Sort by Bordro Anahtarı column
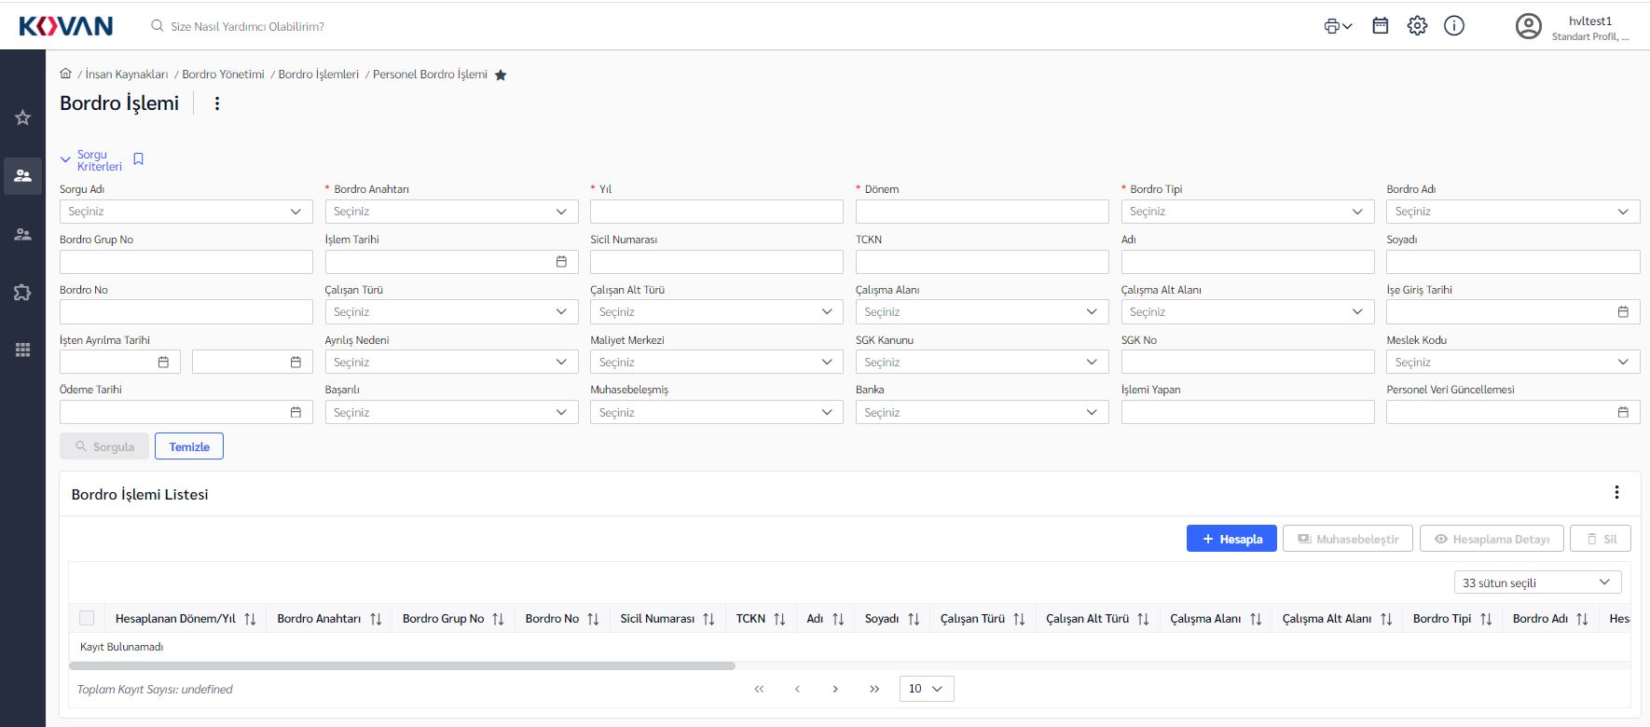Image resolution: width=1650 pixels, height=727 pixels. (376, 619)
